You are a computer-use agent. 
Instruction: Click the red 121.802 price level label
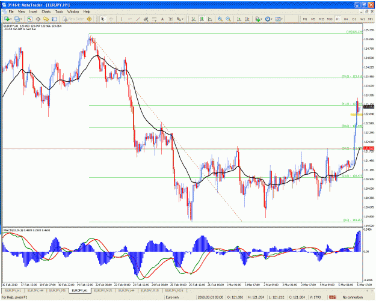pyautogui.click(x=369, y=148)
